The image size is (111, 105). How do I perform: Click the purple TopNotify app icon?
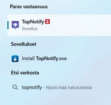pos(15,25)
